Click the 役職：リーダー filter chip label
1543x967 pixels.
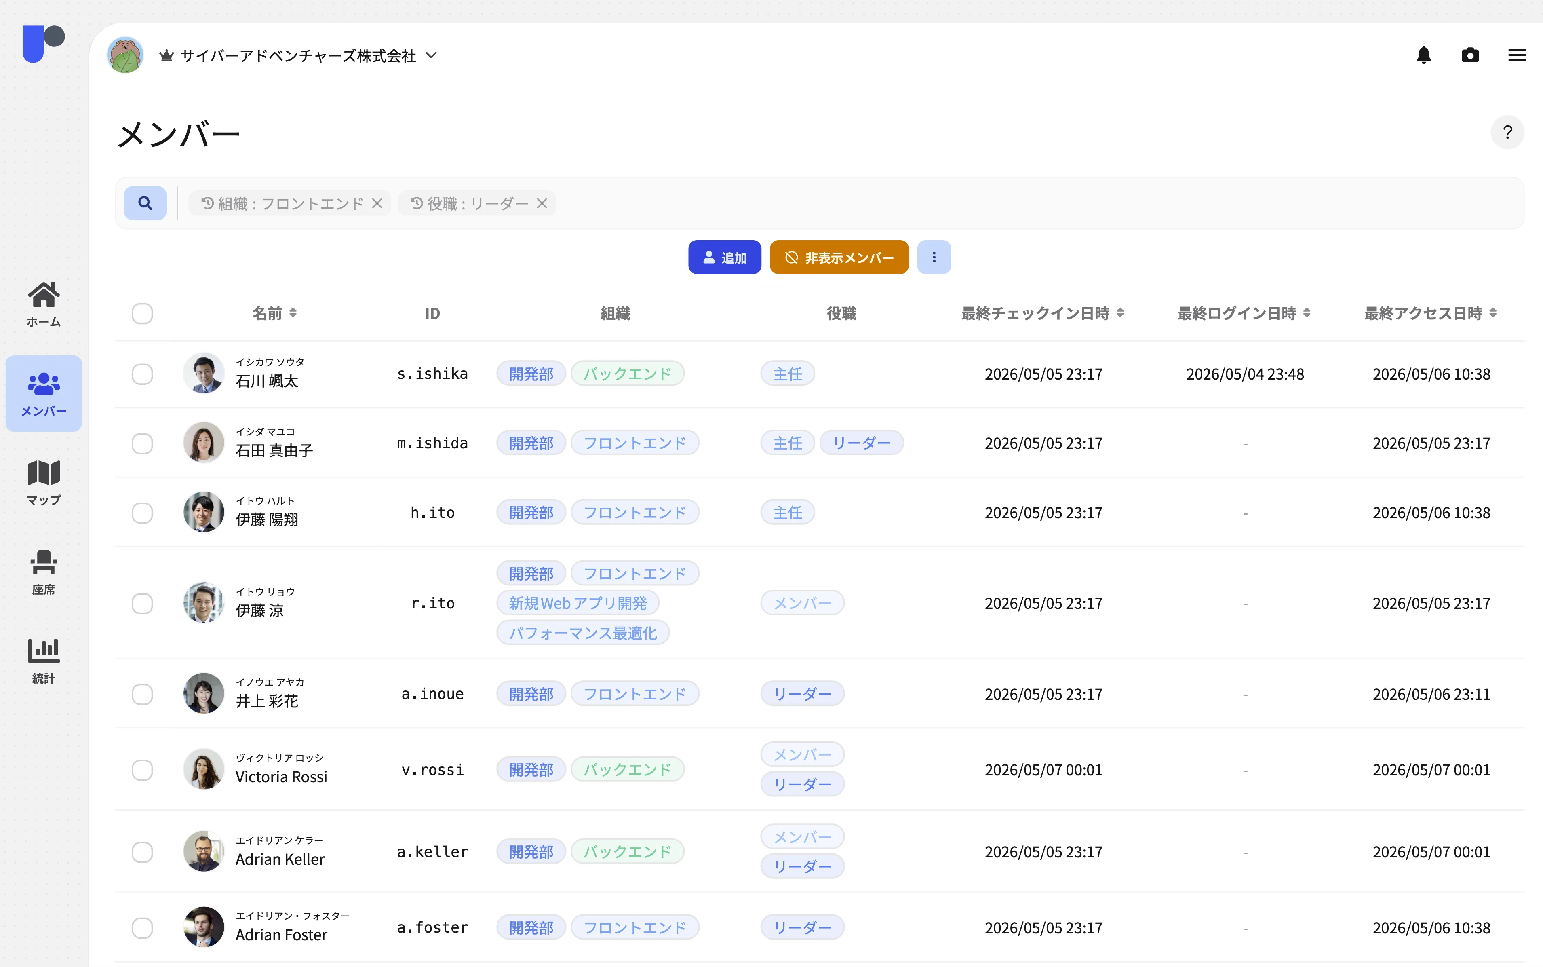pyautogui.click(x=477, y=203)
